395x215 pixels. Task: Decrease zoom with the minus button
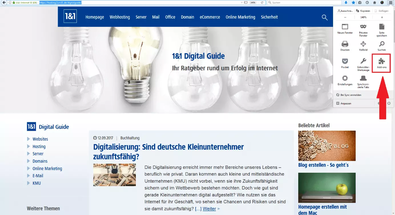(345, 17)
